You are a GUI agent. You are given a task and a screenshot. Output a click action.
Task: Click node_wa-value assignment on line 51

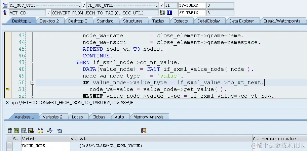point(158,89)
